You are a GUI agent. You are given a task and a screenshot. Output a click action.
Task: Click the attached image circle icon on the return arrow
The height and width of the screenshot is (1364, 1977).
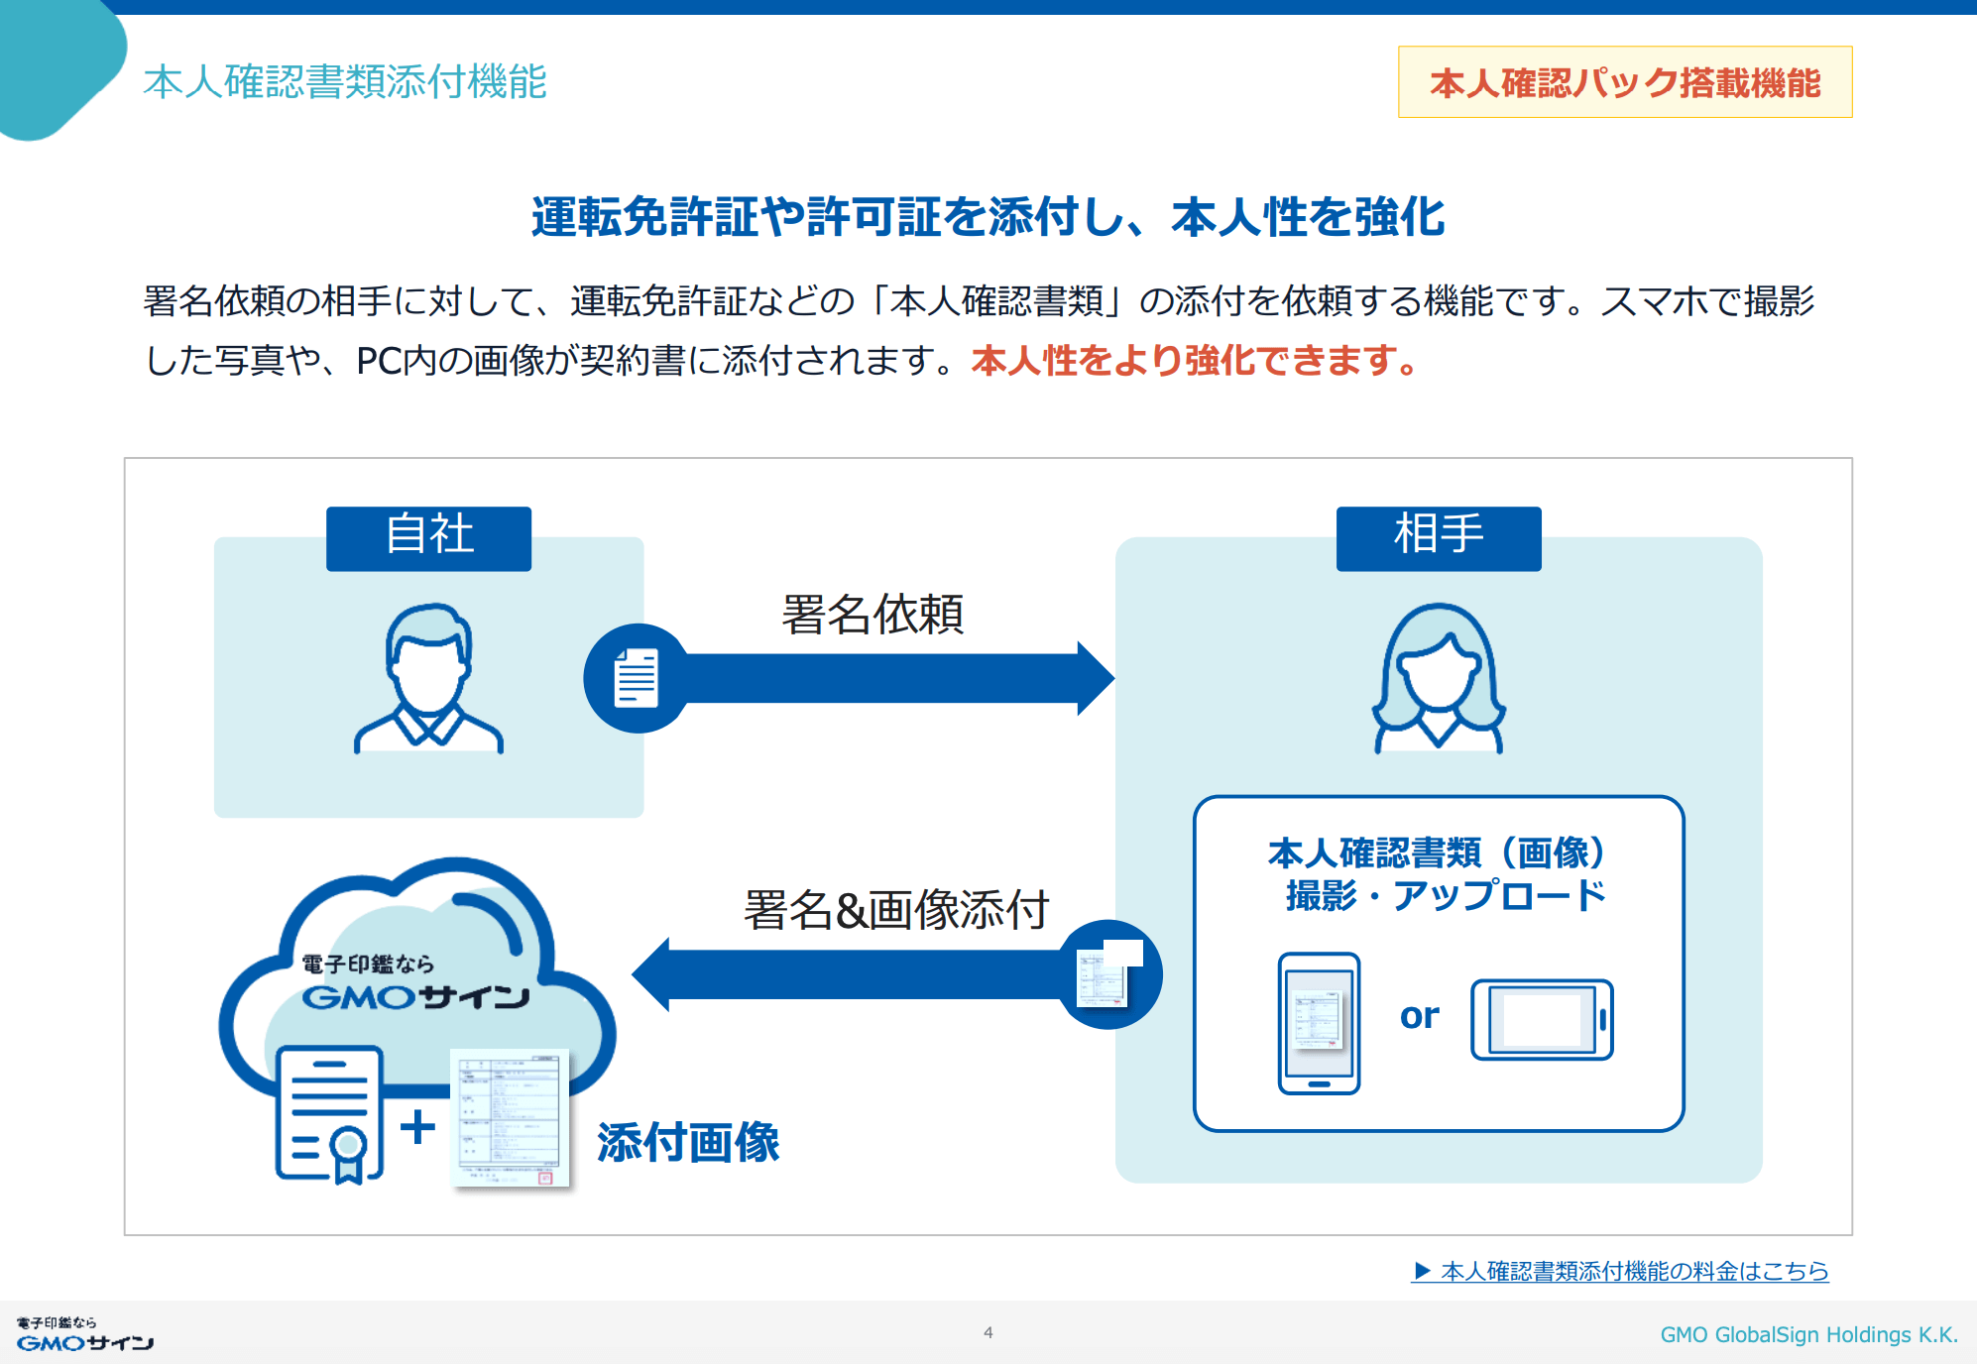tap(1109, 974)
